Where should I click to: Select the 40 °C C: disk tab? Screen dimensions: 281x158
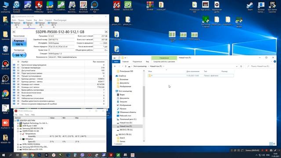[41, 25]
